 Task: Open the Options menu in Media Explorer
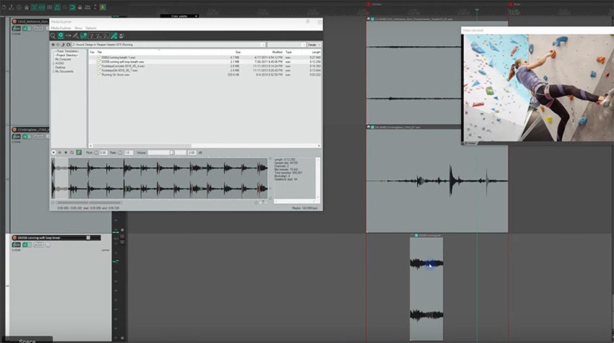pyautogui.click(x=91, y=27)
